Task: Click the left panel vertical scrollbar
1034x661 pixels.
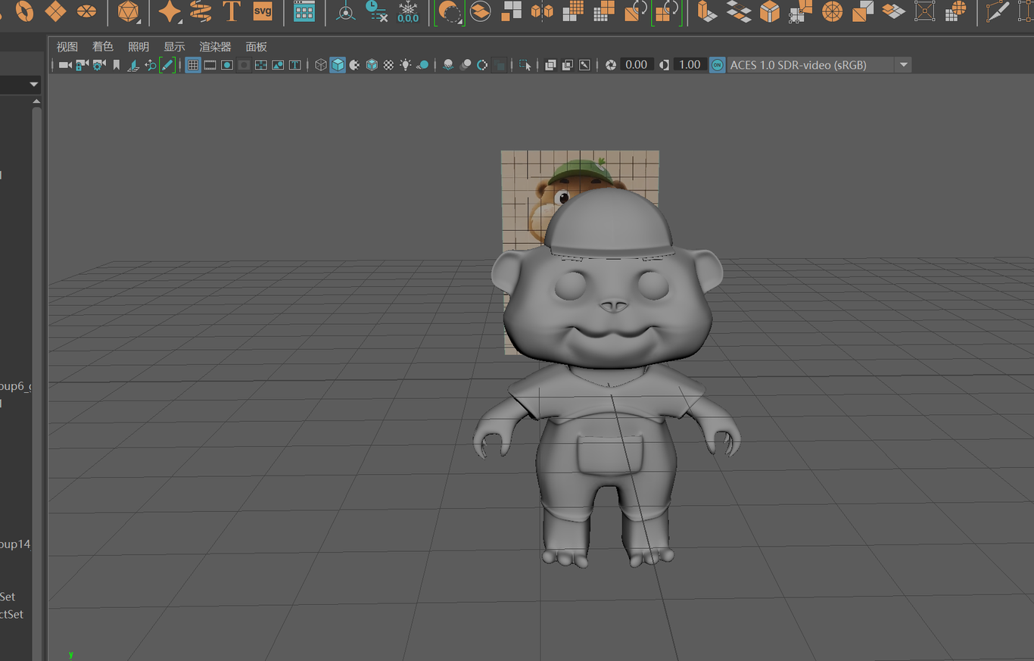Action: coord(36,379)
